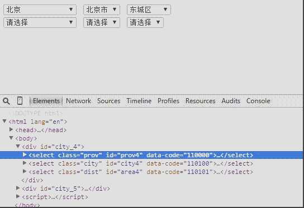Viewport: 304px width, 208px height.
Task: Collapse the div id="city_4" node
Action: [x=18, y=146]
